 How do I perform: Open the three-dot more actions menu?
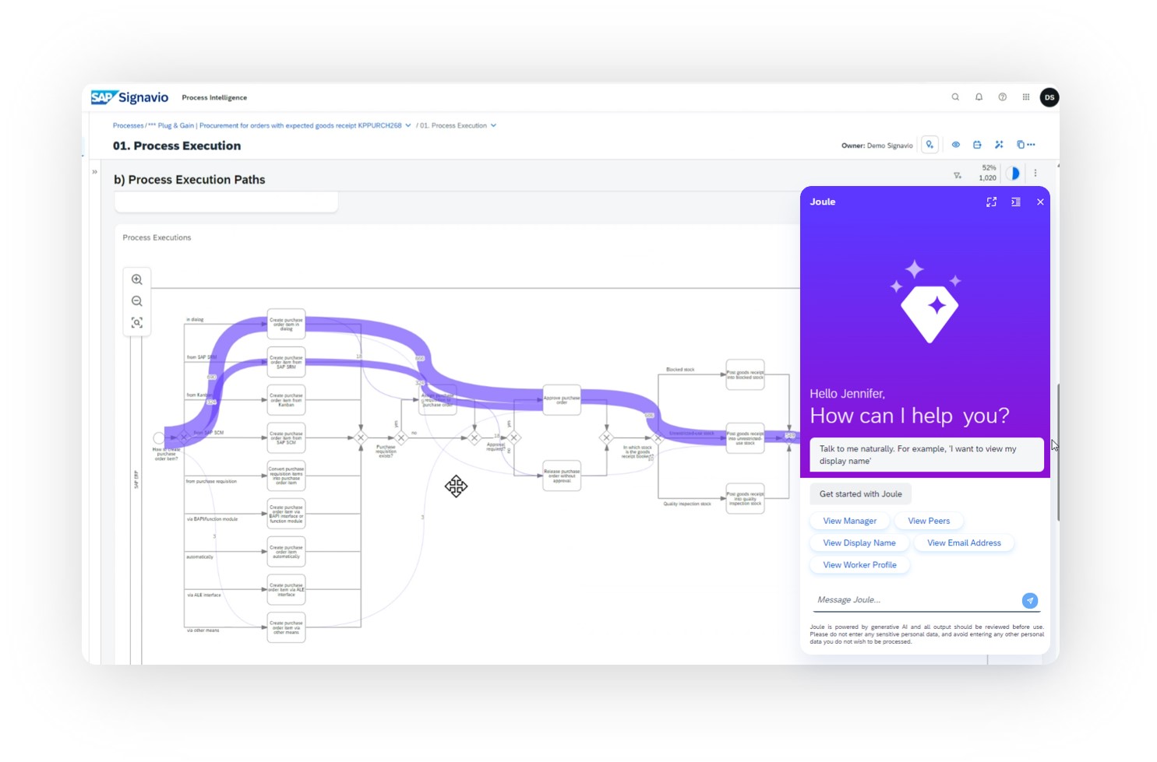[1032, 145]
